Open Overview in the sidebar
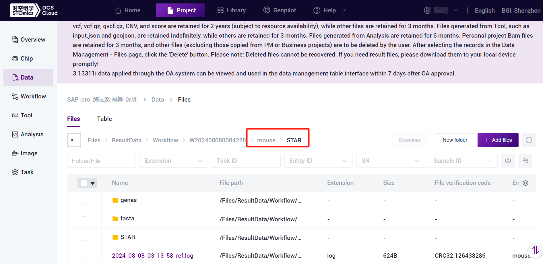543x264 pixels. [28, 40]
